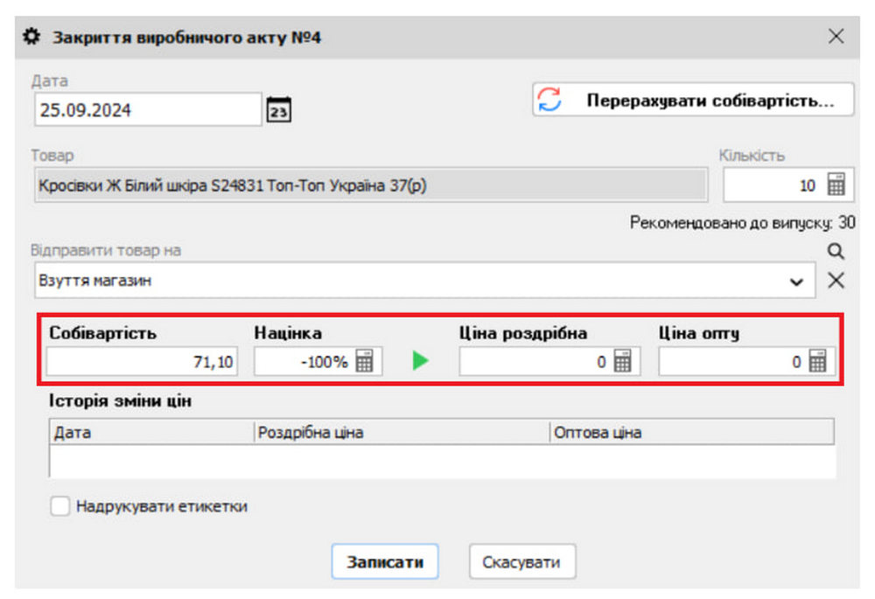Click the magnifier search icon above the destination field
The height and width of the screenshot is (599, 875).
coord(835,251)
